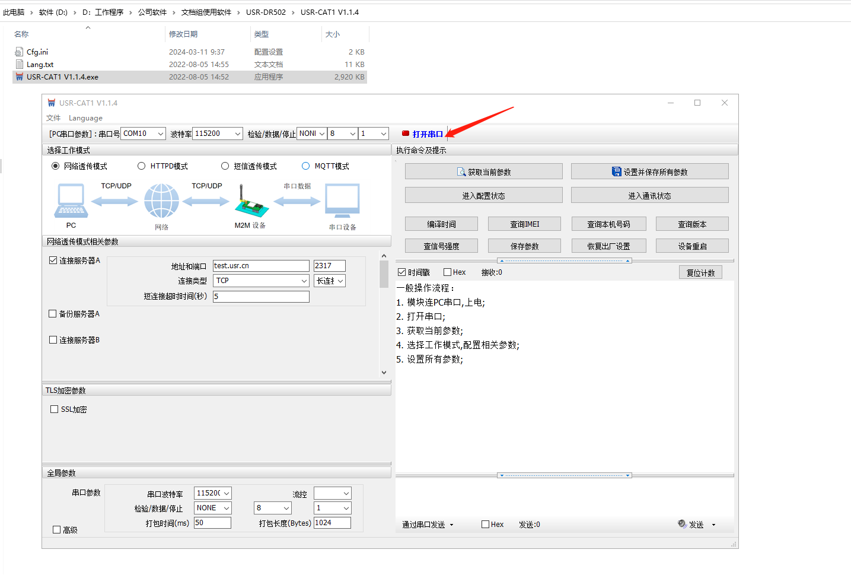The width and height of the screenshot is (851, 575).
Task: Click the red open serial port icon
Action: (x=406, y=134)
